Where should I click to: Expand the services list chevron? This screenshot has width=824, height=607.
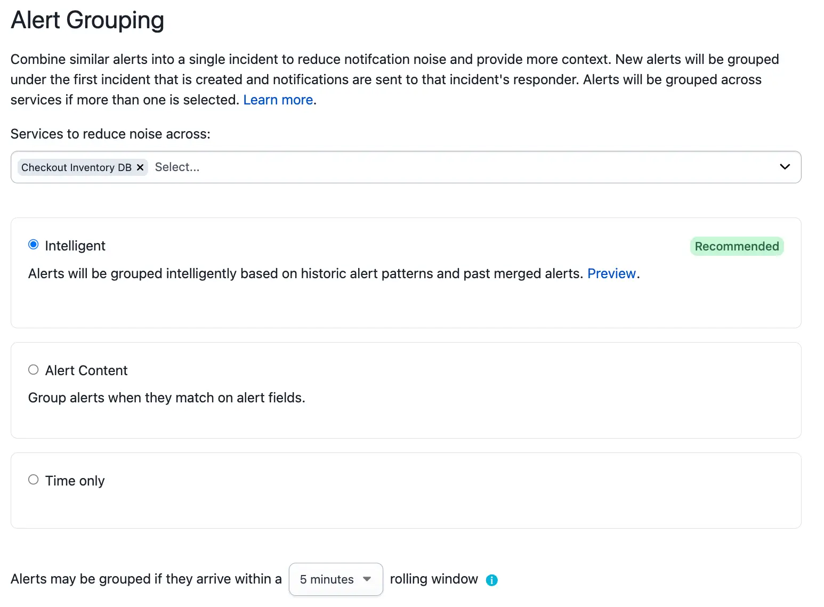click(x=785, y=167)
